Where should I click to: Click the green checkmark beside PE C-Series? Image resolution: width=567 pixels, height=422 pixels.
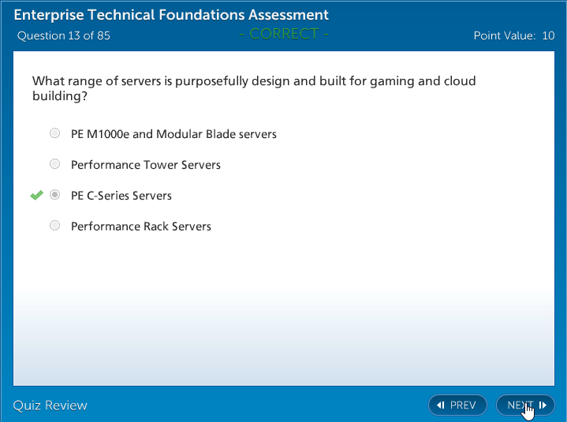pos(36,195)
